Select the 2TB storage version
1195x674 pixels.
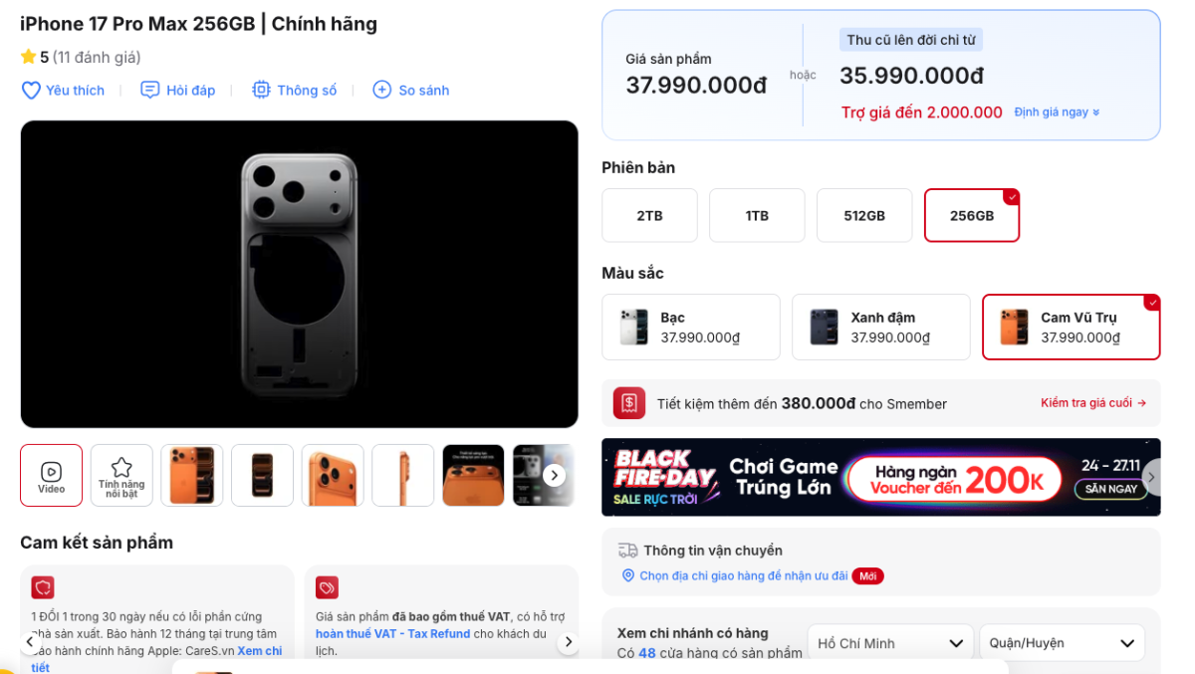649,215
